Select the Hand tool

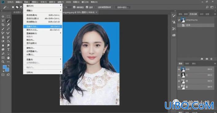tap(8, 58)
